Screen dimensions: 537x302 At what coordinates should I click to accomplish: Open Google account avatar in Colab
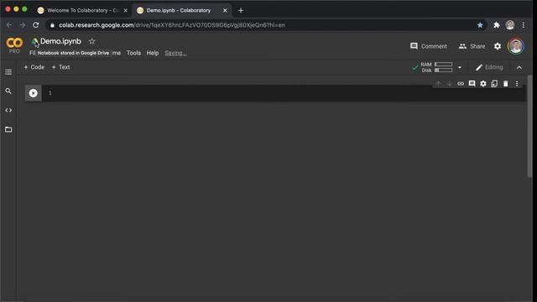coord(516,46)
